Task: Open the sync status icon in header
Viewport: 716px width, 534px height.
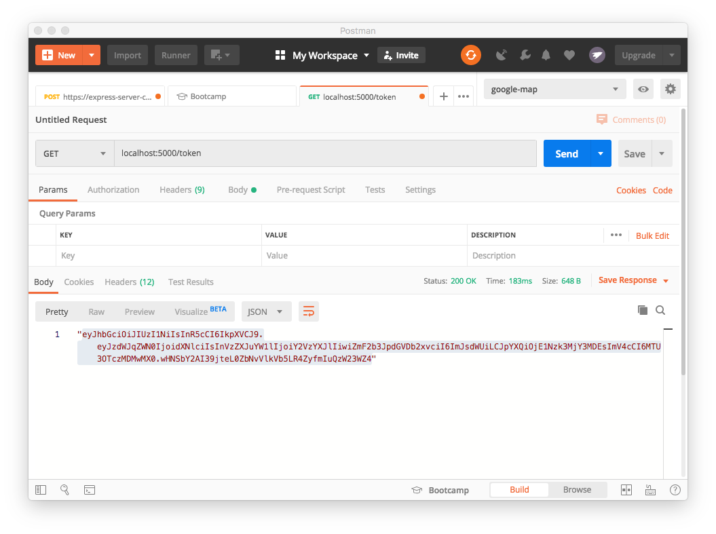Action: [x=471, y=55]
